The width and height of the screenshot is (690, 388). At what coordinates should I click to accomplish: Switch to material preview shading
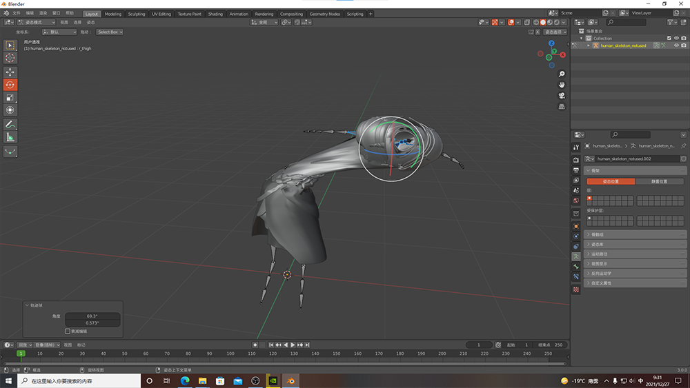tap(550, 23)
